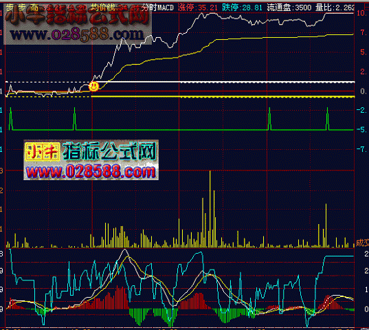Click the cyan 跌停:28.81 limit-down label
Screen dimensions: 369x330
243,8
